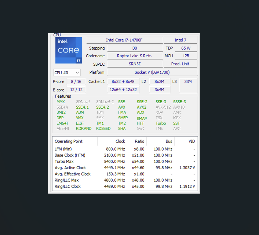Click the RDRAND feature label
Image resolution: width=259 pixels, height=235 pixels.
[x=84, y=129]
